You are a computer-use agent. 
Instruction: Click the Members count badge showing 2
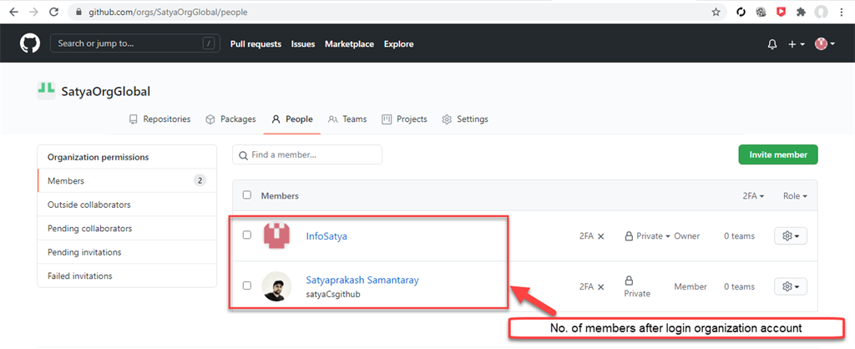tap(200, 180)
